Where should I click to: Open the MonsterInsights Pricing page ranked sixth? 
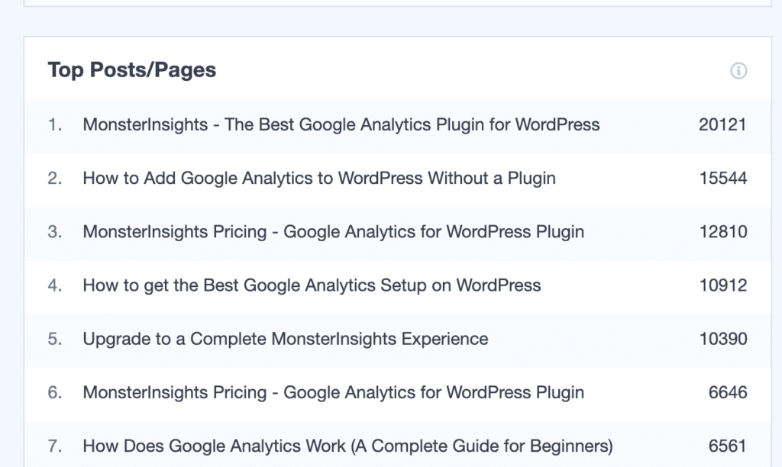click(x=333, y=392)
